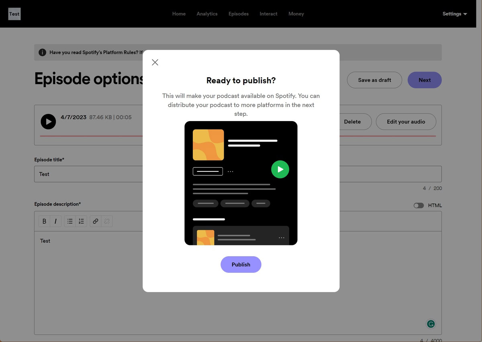Click the 87.46 KB | 00:05 file info
The width and height of the screenshot is (482, 342).
pos(110,117)
